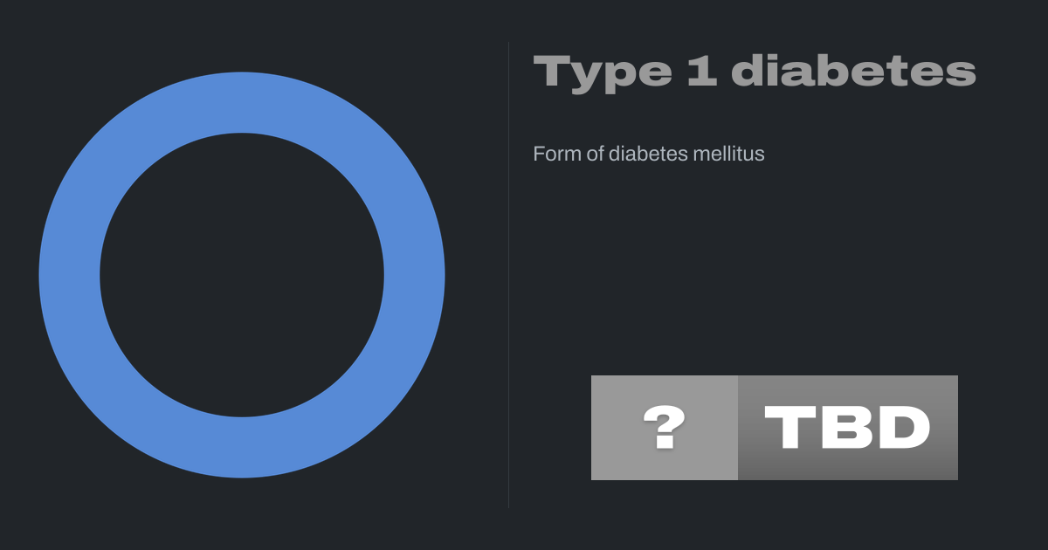Click the bold word "diabetes" in the title
Viewport: 1048px width, 550px height.
(x=852, y=72)
